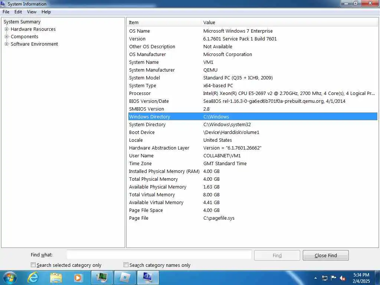The height and width of the screenshot is (285, 380).
Task: Select the Other OS Description row
Action: coord(253,46)
